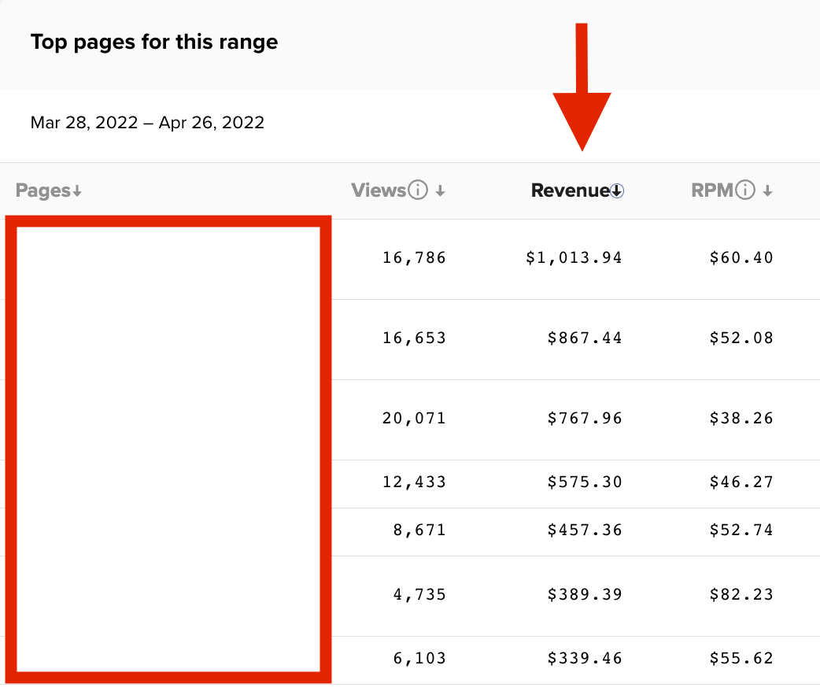
Task: Select views value 12,433
Action: pyautogui.click(x=414, y=482)
